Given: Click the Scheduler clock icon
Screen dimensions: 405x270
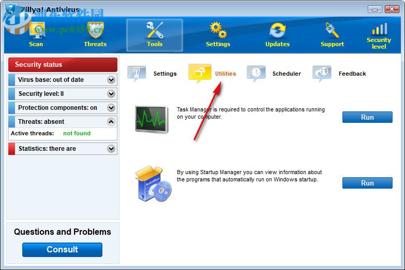Looking at the screenshot, I should tap(256, 73).
